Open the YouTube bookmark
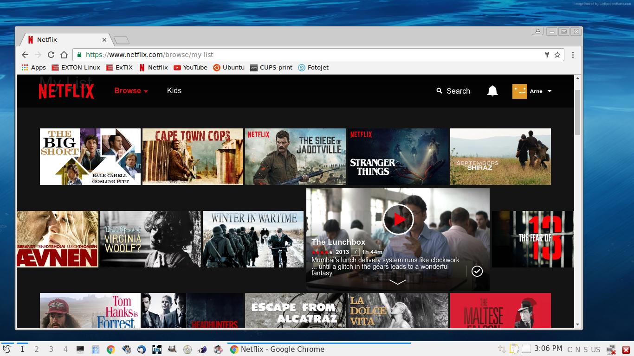The image size is (634, 356). pyautogui.click(x=190, y=67)
